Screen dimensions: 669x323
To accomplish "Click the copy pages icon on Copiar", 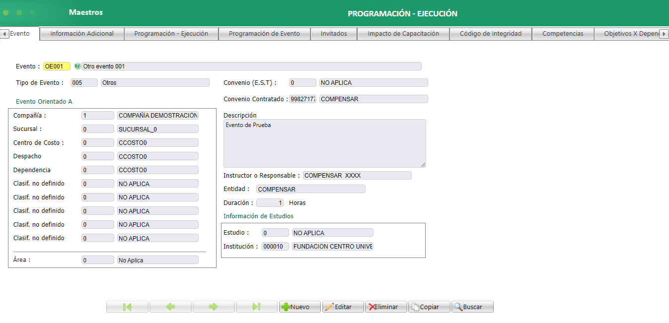I will click(416, 306).
